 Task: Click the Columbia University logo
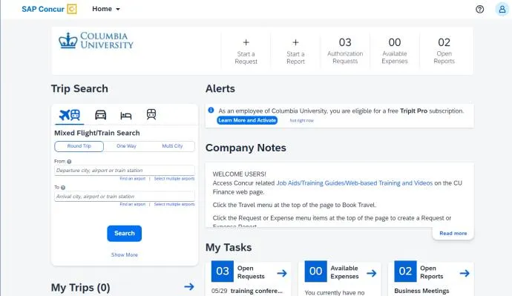coord(96,41)
